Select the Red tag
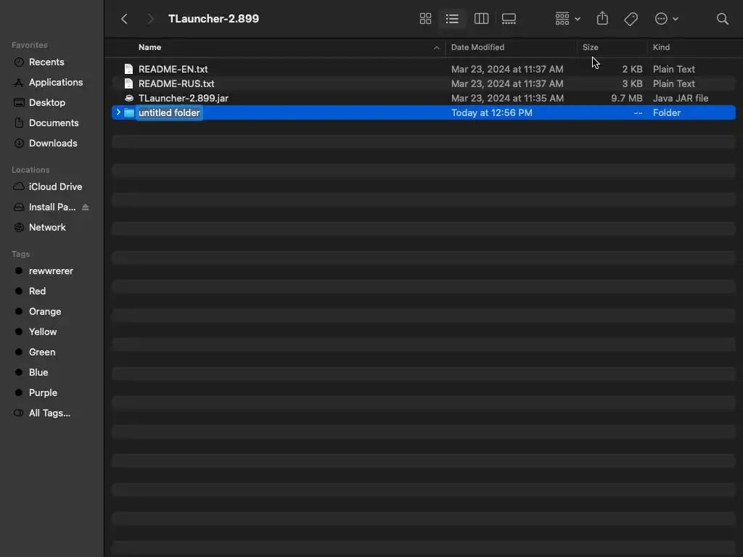743x557 pixels. (x=38, y=292)
